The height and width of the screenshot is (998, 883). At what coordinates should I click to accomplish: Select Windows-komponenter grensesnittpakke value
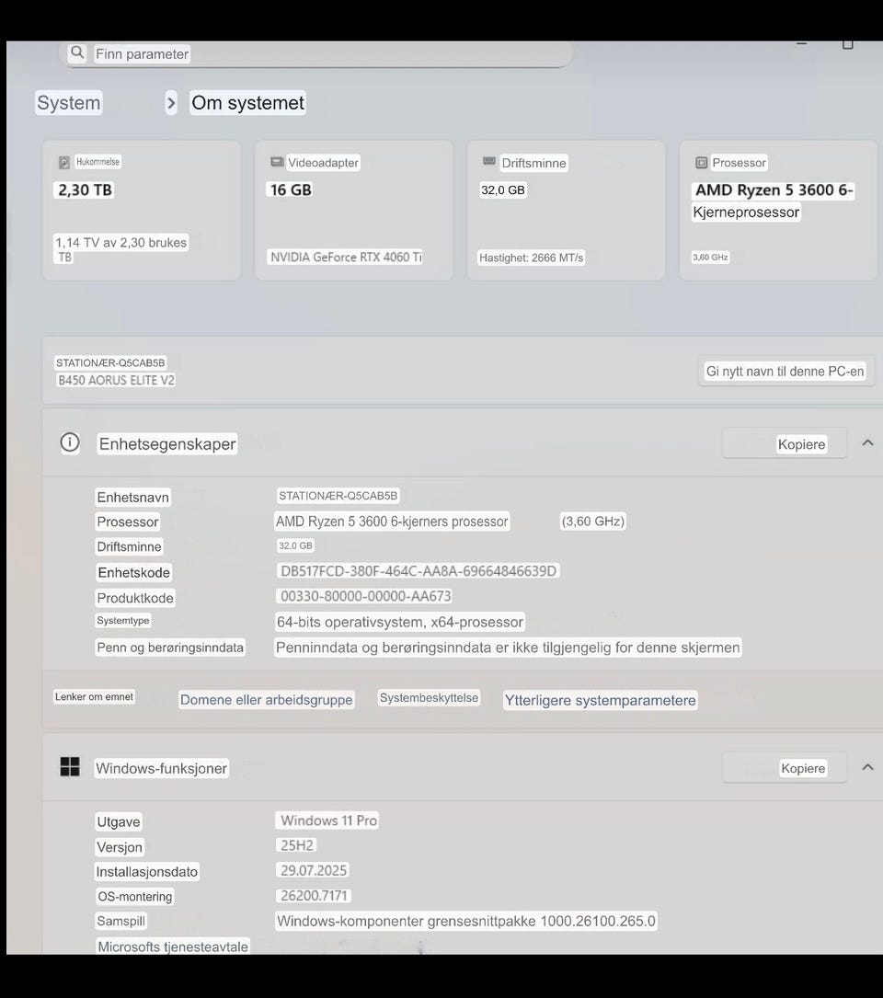coord(466,921)
